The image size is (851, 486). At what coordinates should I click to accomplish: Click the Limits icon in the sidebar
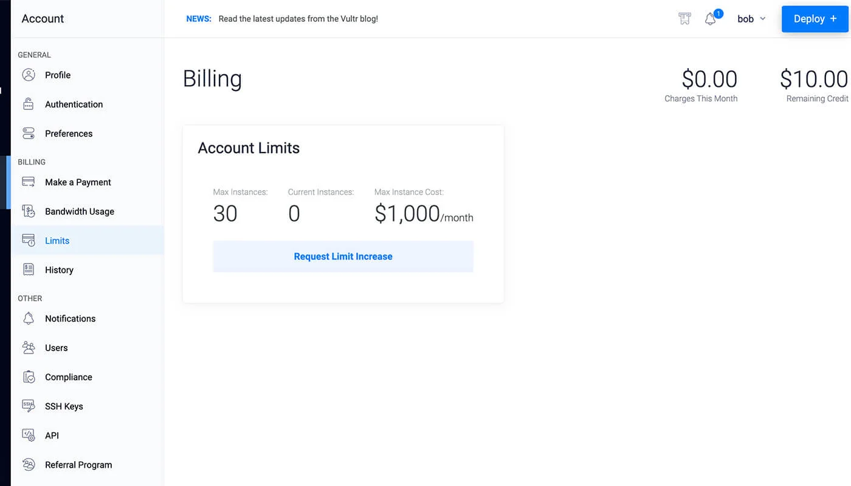(x=29, y=240)
